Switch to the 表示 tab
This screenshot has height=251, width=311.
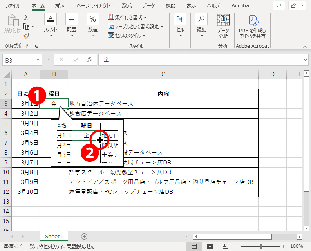coord(192,5)
